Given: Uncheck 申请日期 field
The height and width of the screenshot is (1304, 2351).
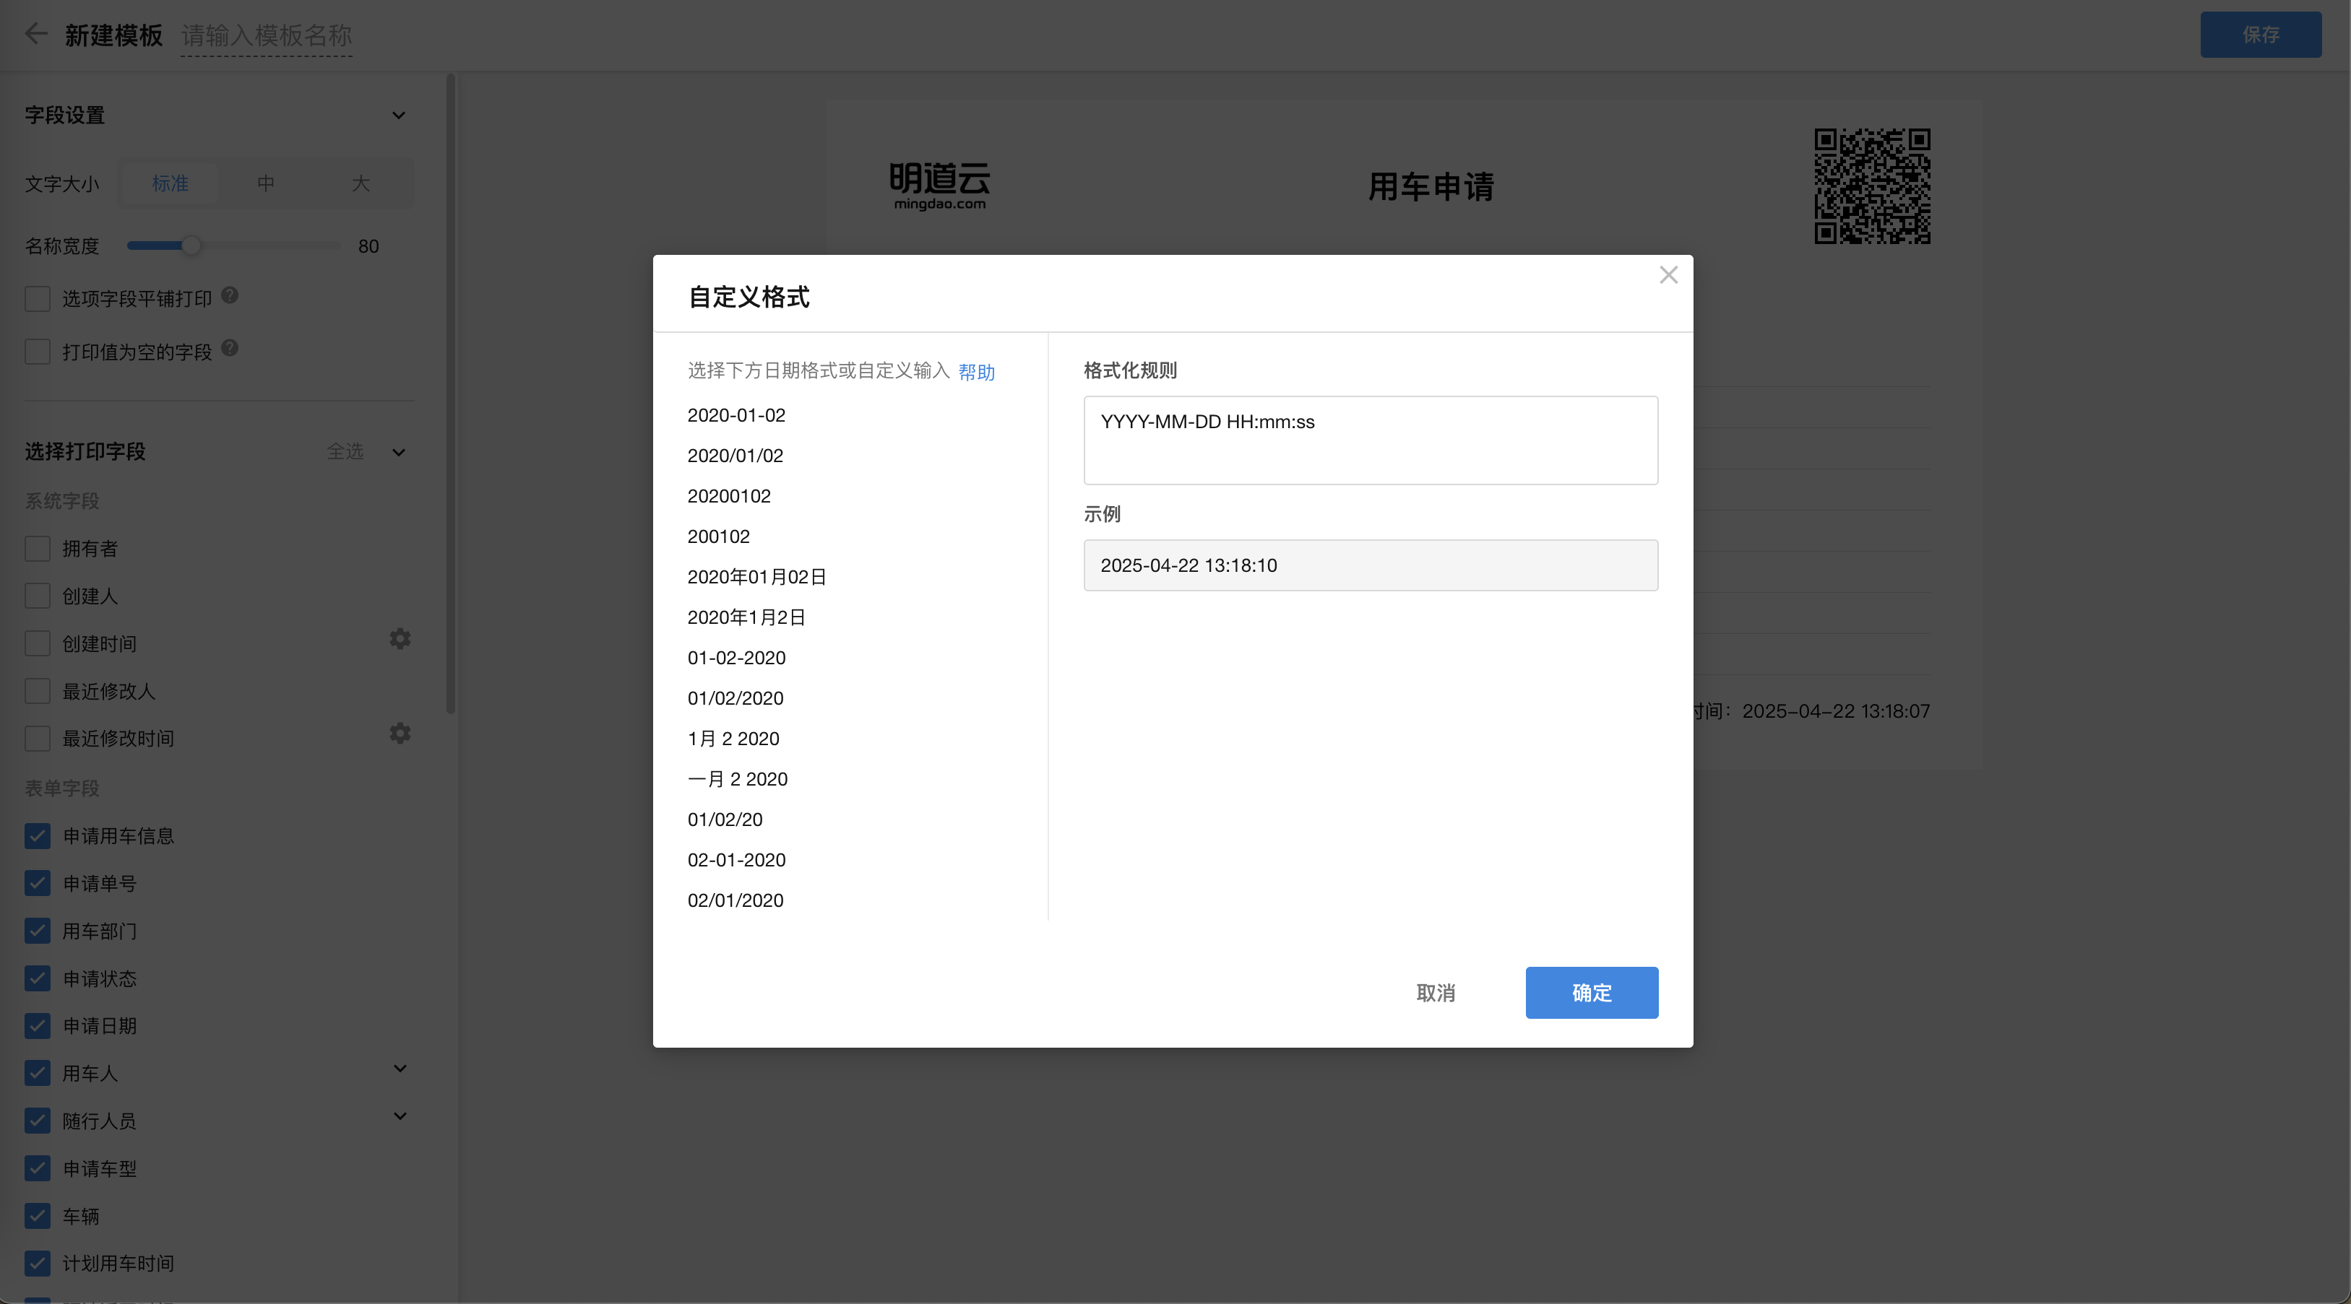Looking at the screenshot, I should (x=38, y=1026).
